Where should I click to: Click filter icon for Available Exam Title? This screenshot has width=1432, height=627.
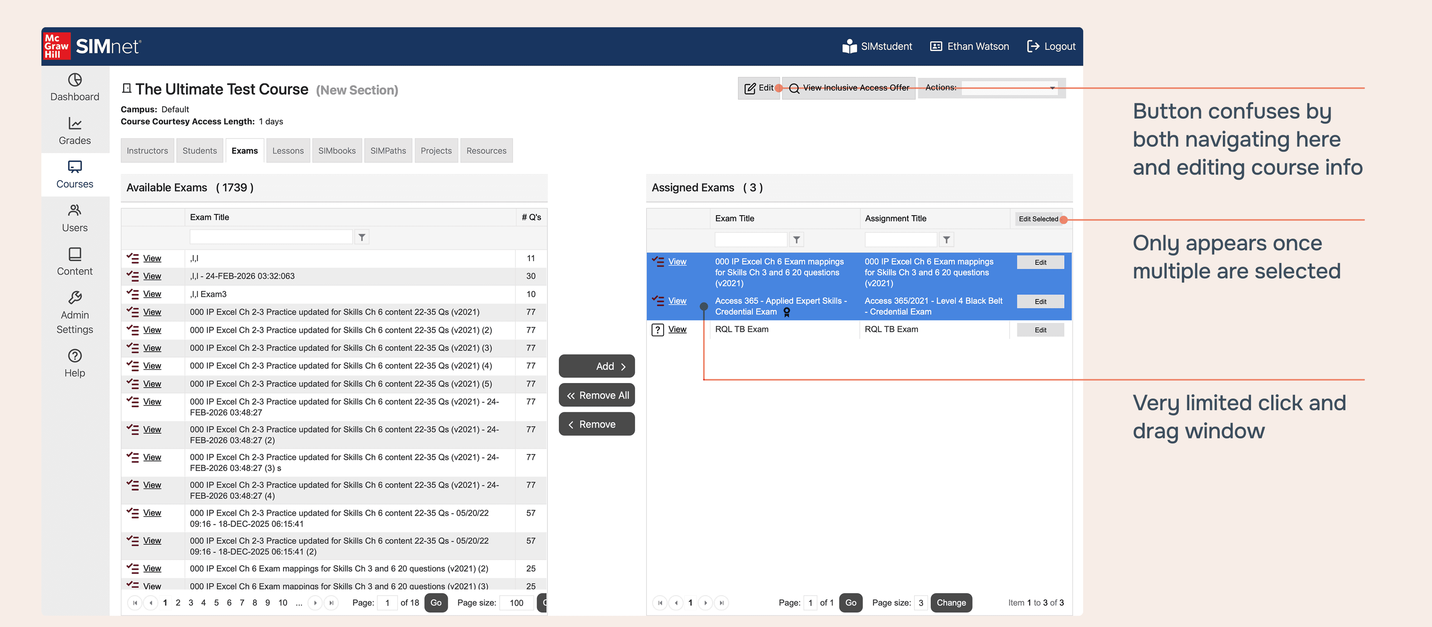coord(362,238)
